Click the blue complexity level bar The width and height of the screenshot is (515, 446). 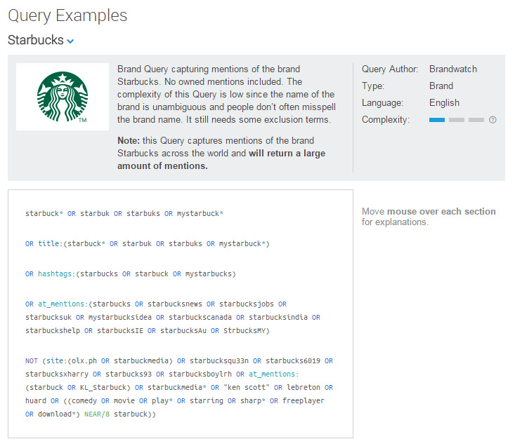pos(436,120)
